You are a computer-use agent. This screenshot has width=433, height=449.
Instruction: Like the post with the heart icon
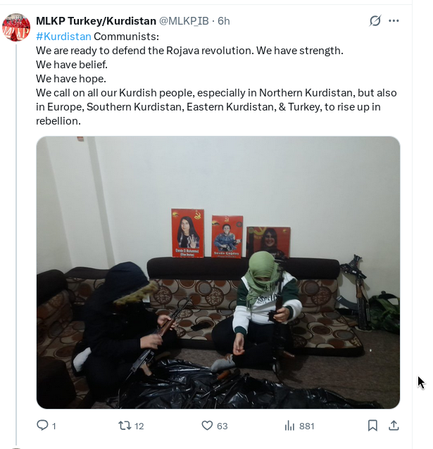207,426
